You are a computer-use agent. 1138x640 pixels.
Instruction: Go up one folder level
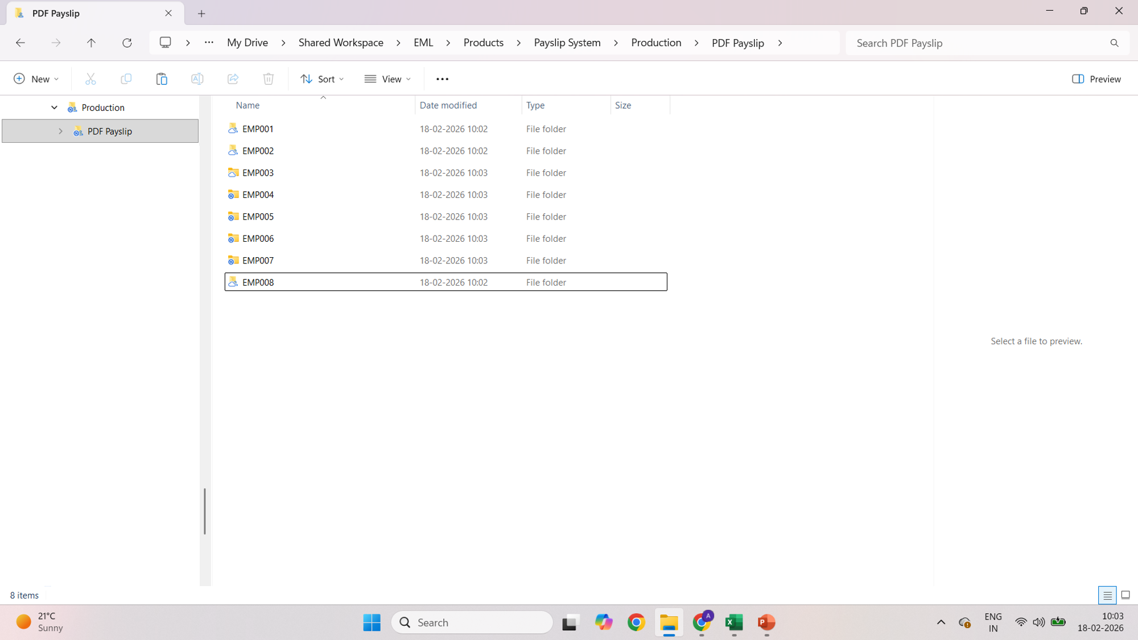coord(91,43)
